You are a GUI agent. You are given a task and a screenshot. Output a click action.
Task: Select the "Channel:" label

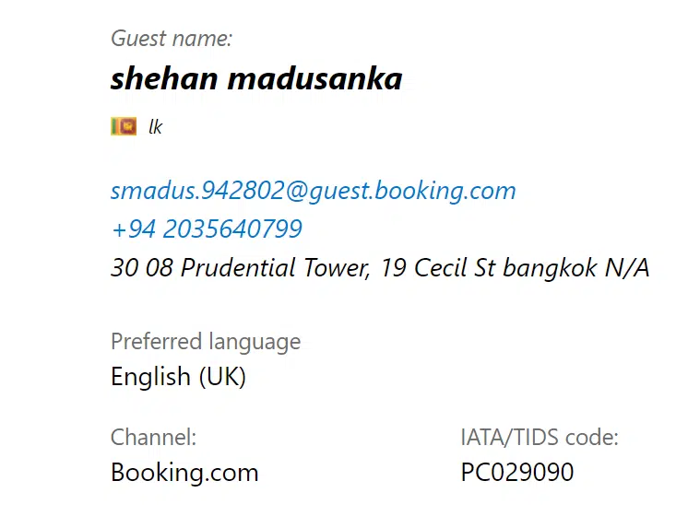point(153,437)
